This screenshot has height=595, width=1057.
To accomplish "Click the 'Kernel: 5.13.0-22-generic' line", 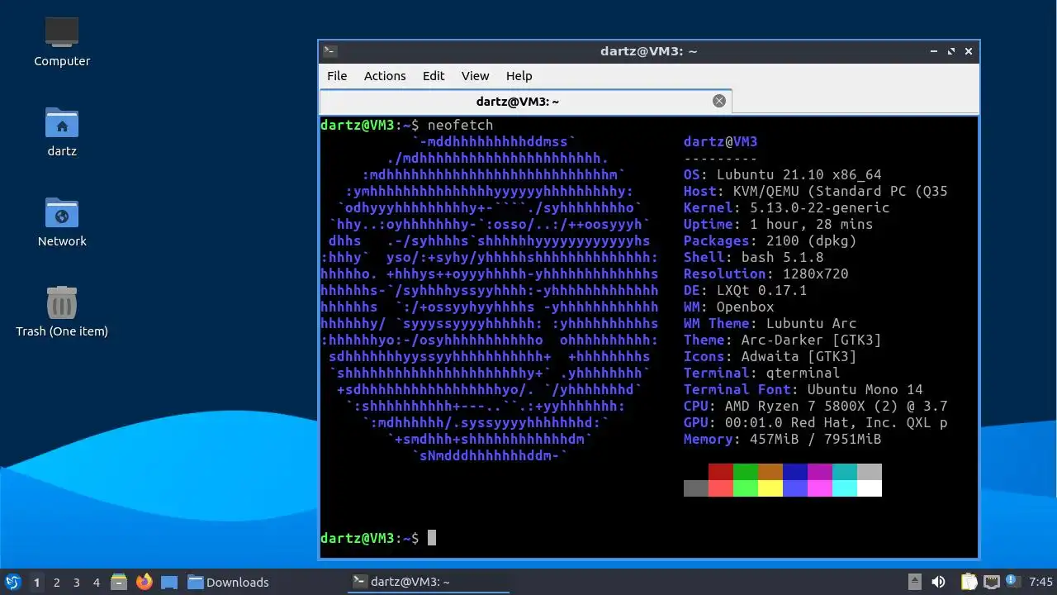I will (x=786, y=207).
